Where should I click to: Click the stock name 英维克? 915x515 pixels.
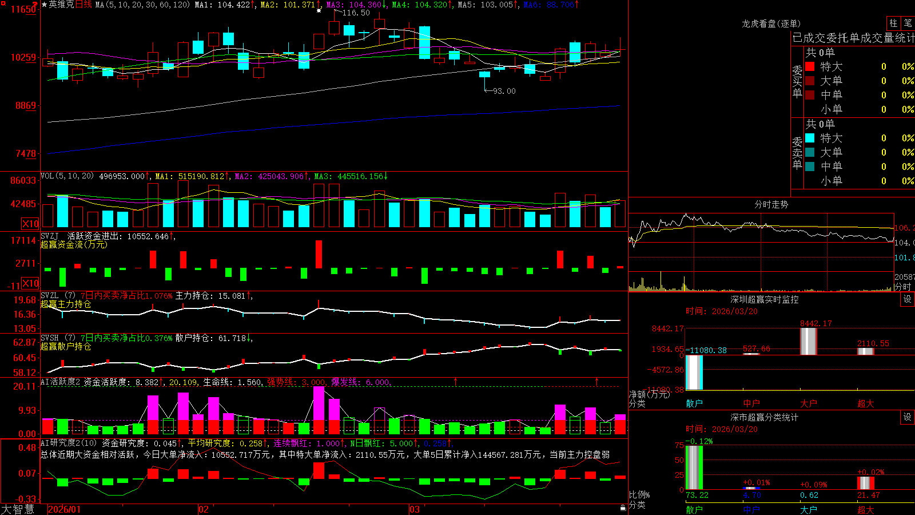tap(61, 5)
